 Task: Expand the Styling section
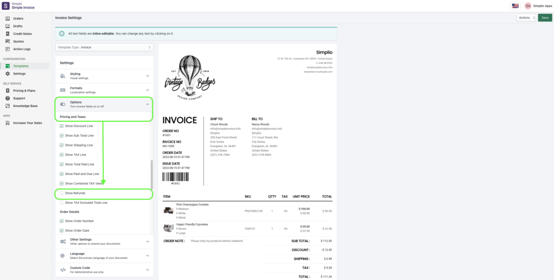pyautogui.click(x=104, y=76)
